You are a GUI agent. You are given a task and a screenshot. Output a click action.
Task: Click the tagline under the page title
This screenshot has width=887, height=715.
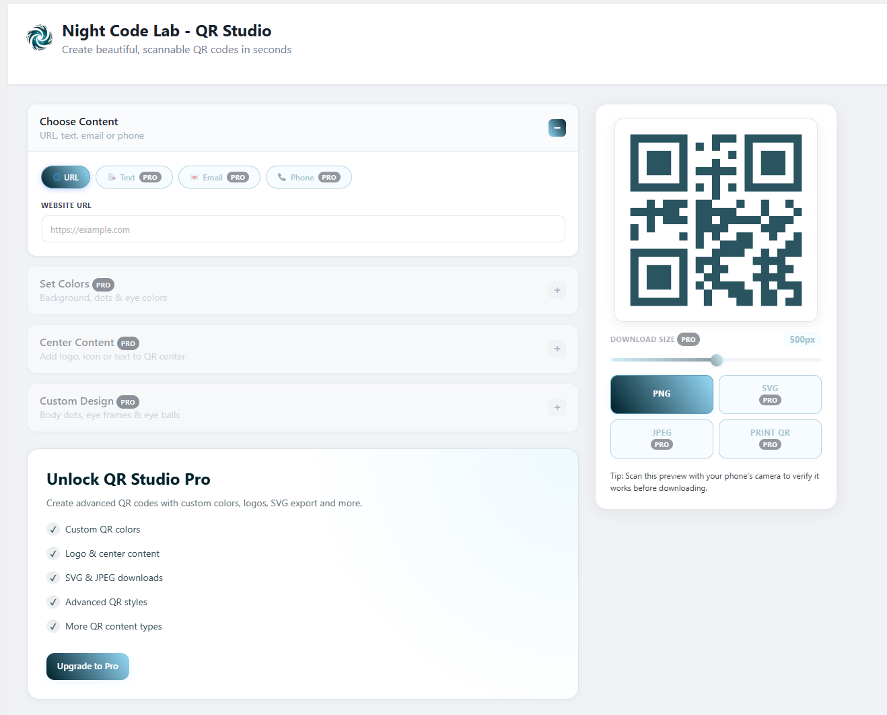click(176, 50)
